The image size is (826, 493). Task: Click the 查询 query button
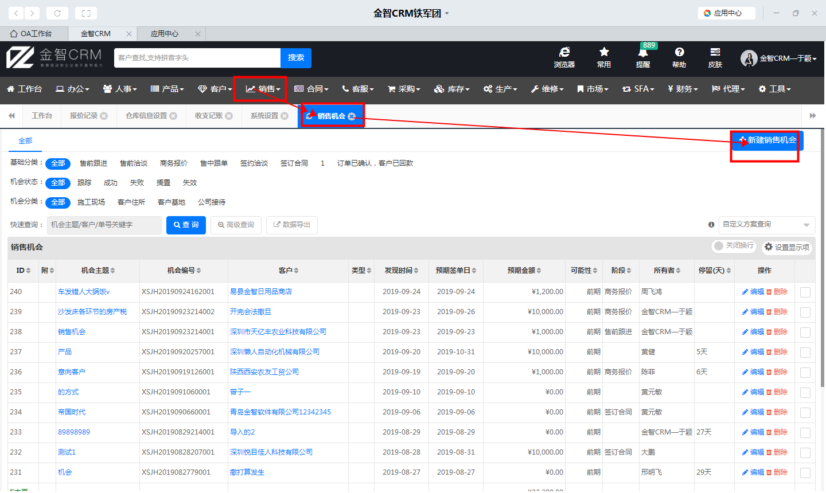click(x=186, y=225)
